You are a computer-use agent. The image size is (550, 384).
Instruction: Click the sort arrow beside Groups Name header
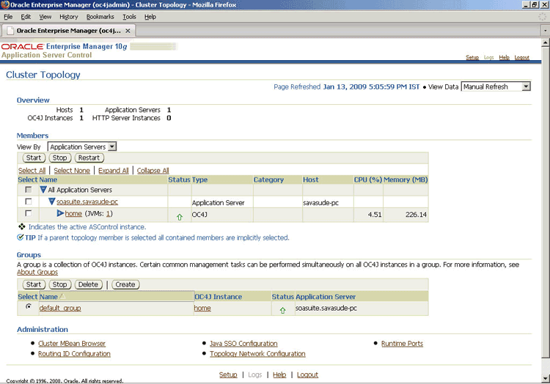click(62, 296)
